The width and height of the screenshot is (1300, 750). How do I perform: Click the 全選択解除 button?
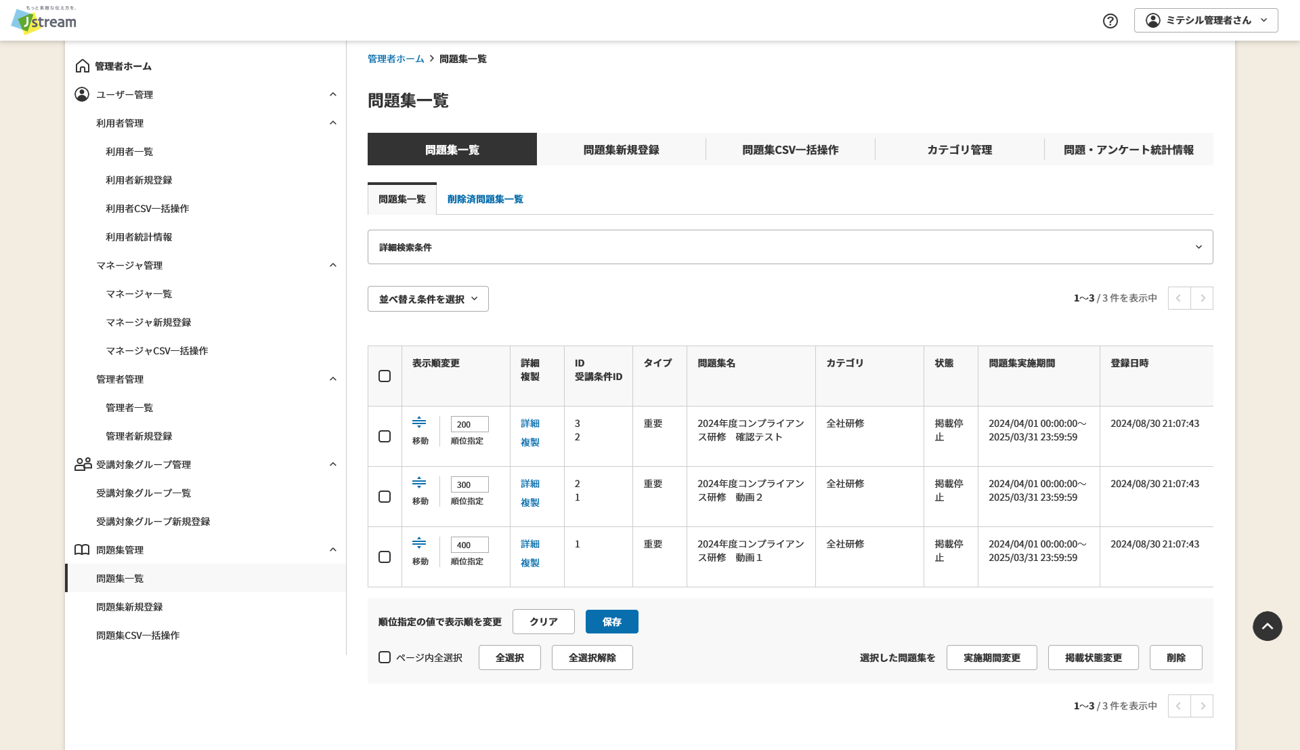click(x=592, y=657)
